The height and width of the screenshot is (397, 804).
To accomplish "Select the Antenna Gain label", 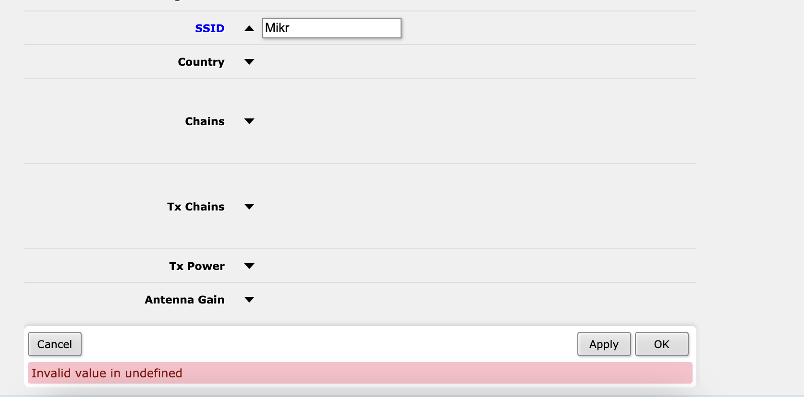I will click(184, 300).
